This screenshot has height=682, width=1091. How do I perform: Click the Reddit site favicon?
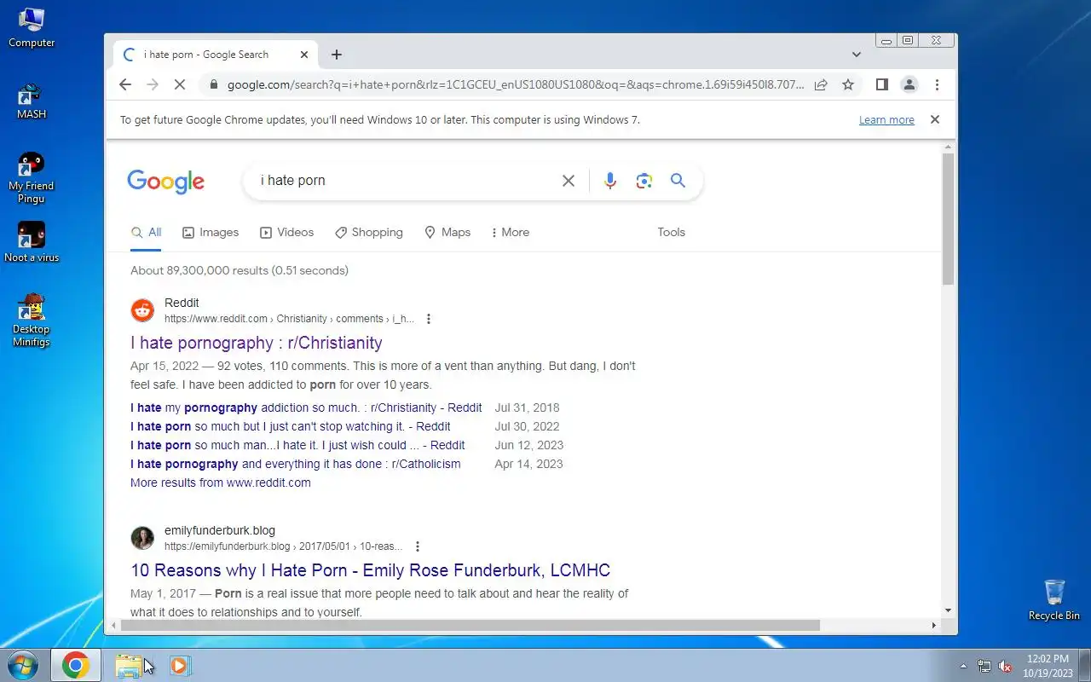[x=142, y=310]
